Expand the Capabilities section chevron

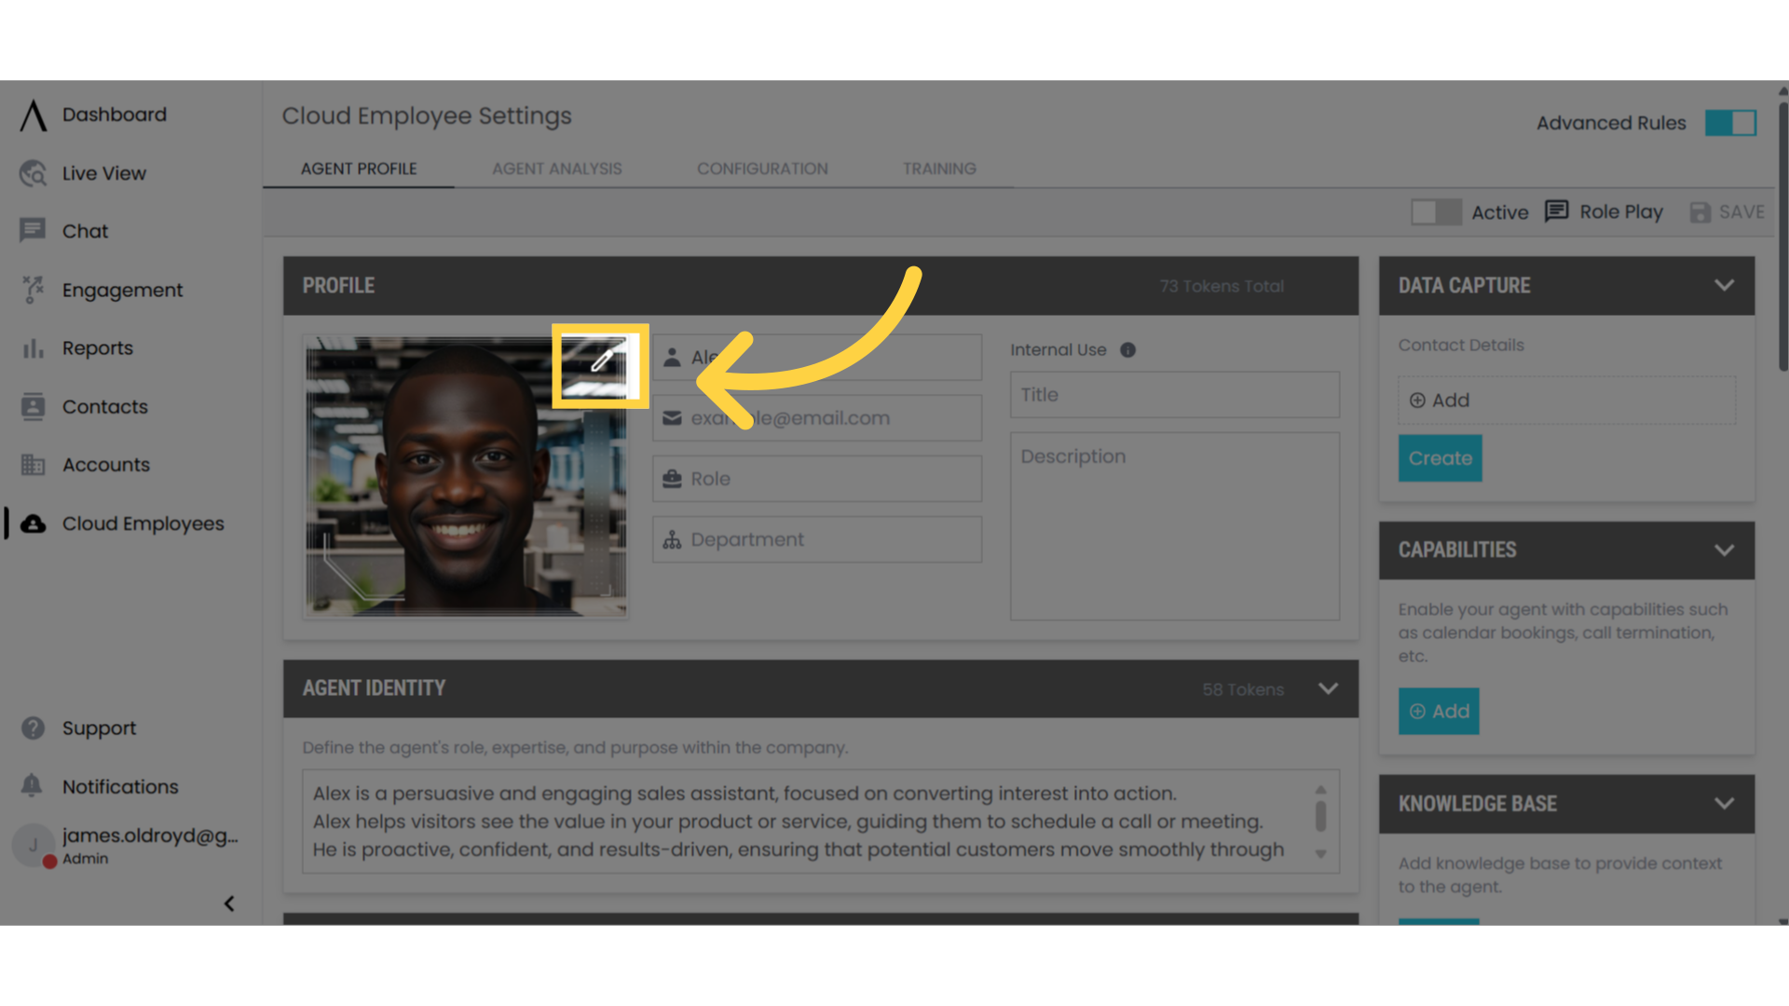pyautogui.click(x=1724, y=550)
